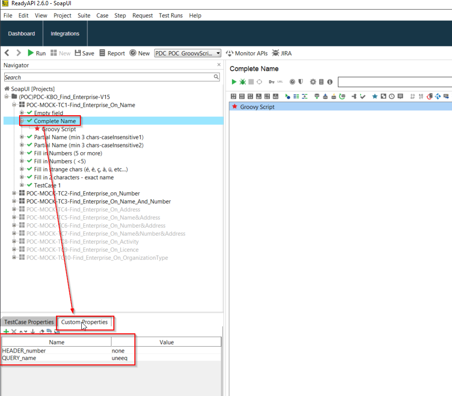
Task: Click the Integrations button
Action: [65, 33]
